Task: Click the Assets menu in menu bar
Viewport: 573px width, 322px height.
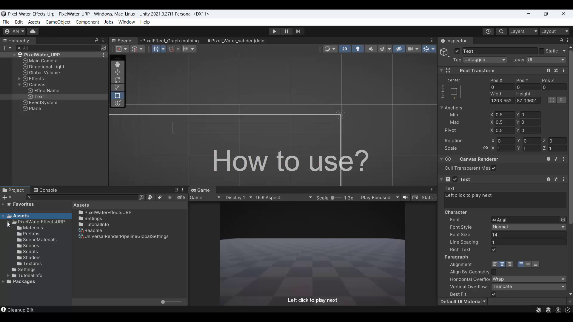Action: (x=34, y=22)
